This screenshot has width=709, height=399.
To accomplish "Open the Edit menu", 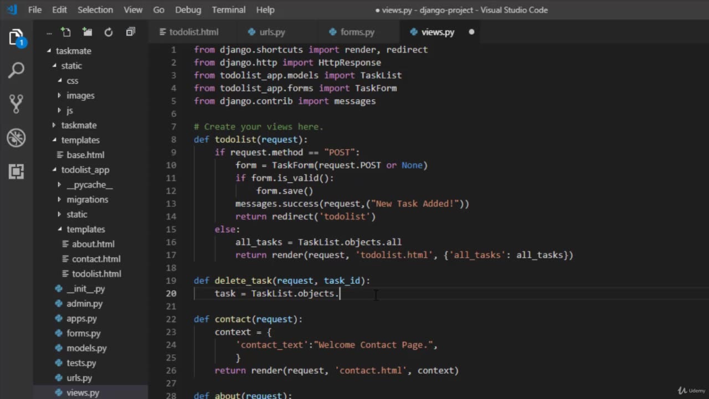I will (x=59, y=10).
